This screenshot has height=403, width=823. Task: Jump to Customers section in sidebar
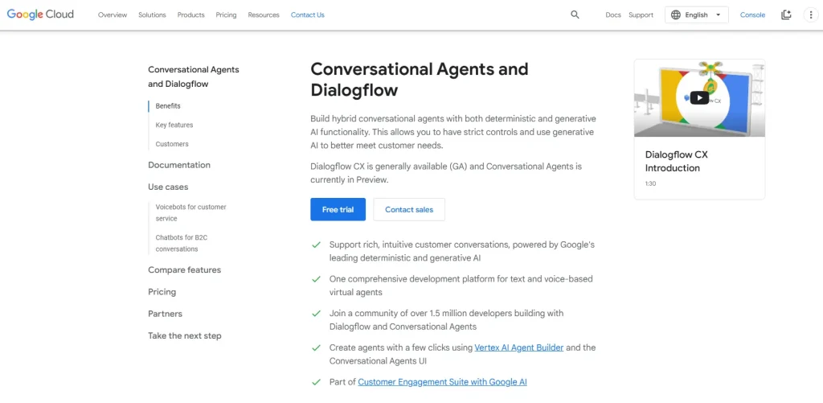(x=172, y=144)
